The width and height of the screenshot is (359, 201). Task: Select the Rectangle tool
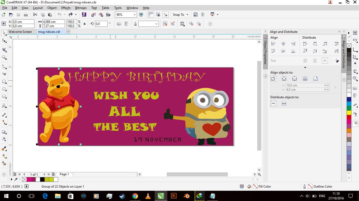[x=4, y=82]
